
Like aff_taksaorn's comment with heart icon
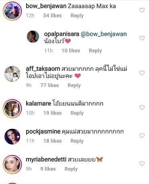pos(142,73)
